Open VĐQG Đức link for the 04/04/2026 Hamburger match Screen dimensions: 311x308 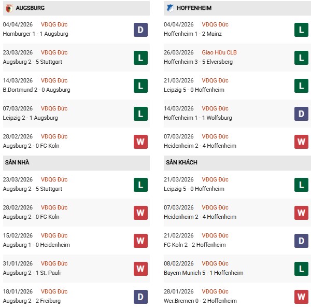(x=55, y=24)
